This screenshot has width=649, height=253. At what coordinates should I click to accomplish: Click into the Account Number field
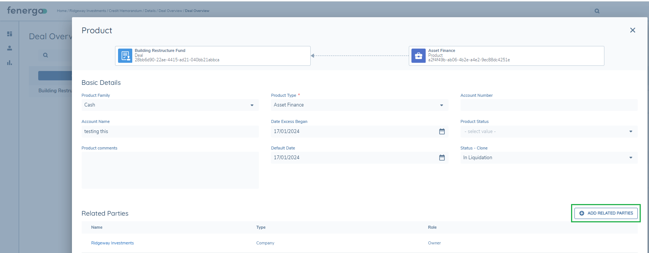pyautogui.click(x=549, y=105)
